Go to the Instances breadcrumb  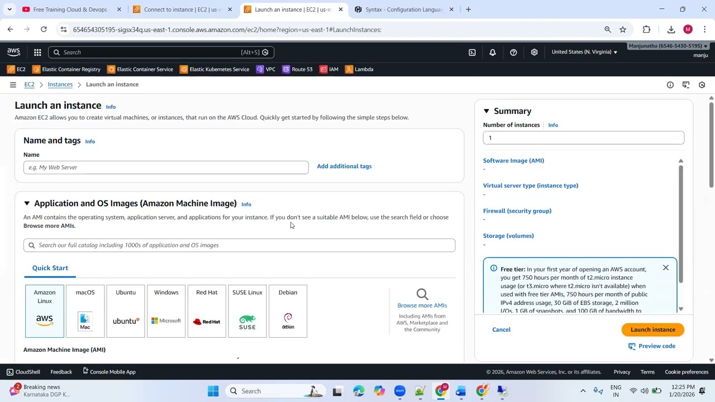60,84
